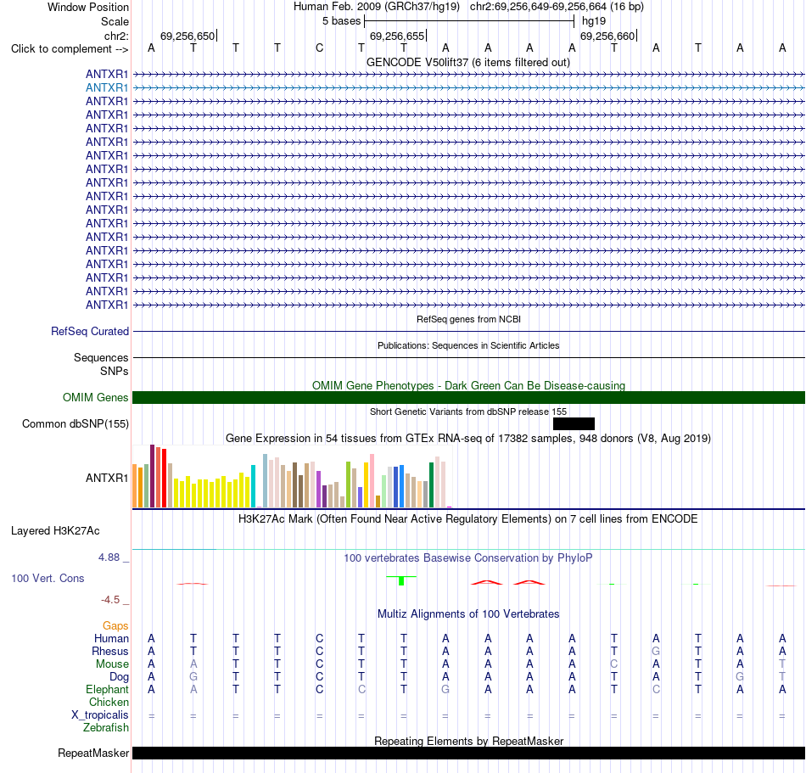Open the RefSeq Curated track label
806x773 pixels.
pos(90,332)
